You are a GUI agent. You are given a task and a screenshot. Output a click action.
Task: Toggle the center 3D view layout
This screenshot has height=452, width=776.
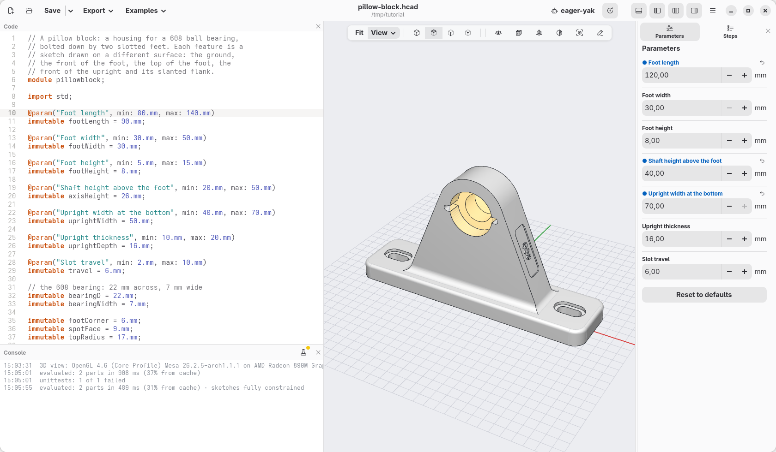click(676, 11)
